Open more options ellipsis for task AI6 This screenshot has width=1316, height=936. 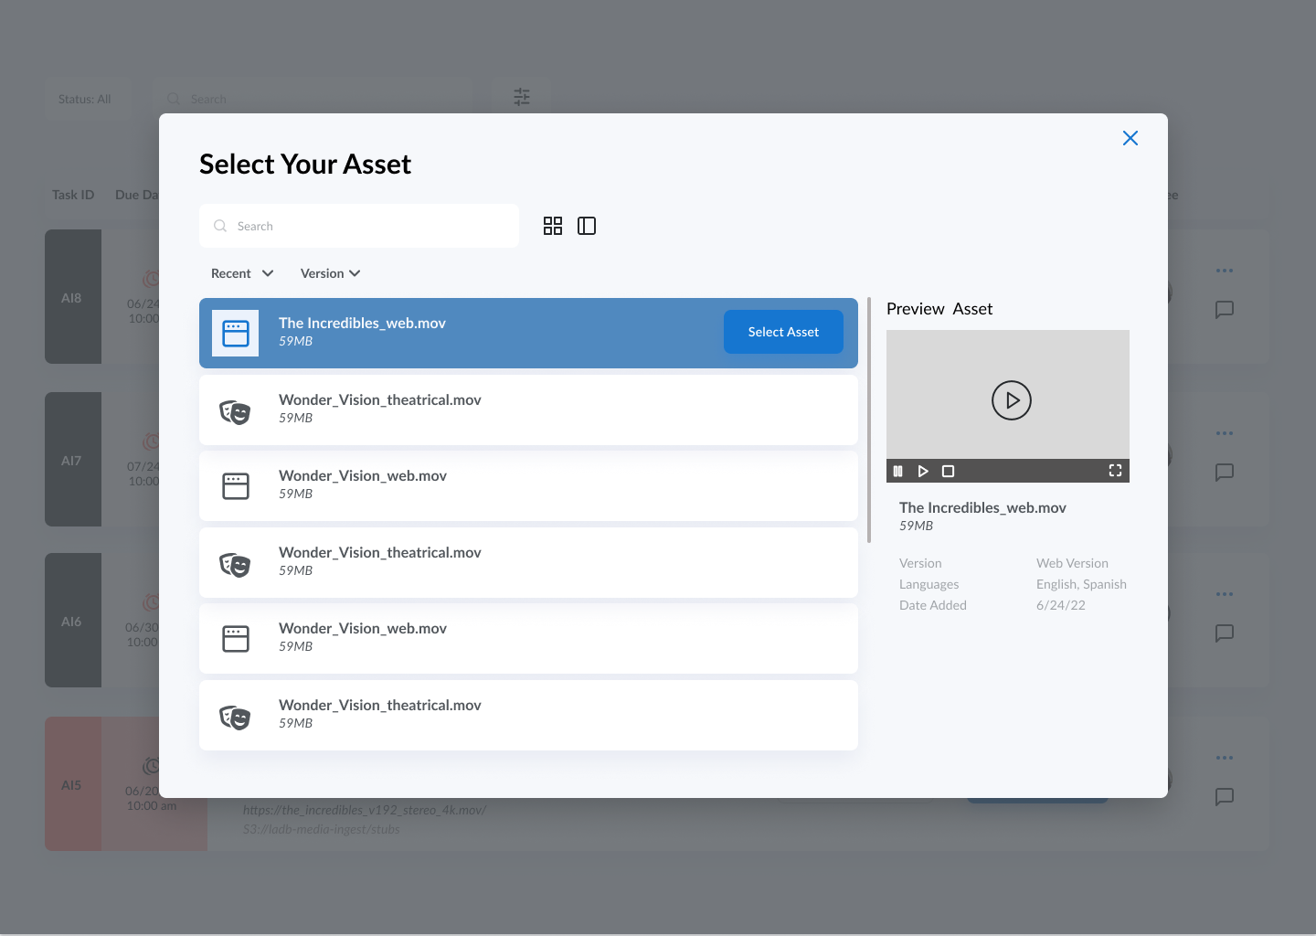(x=1225, y=594)
